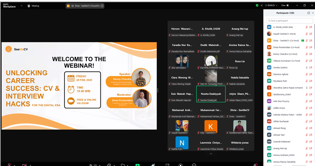Select Muhammad Fathur Ram video tile
Viewport: 315px width, 166px height.
pos(240,127)
